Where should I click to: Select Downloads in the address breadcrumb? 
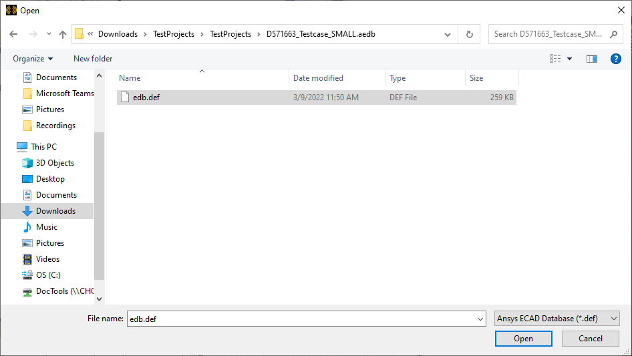pyautogui.click(x=118, y=34)
